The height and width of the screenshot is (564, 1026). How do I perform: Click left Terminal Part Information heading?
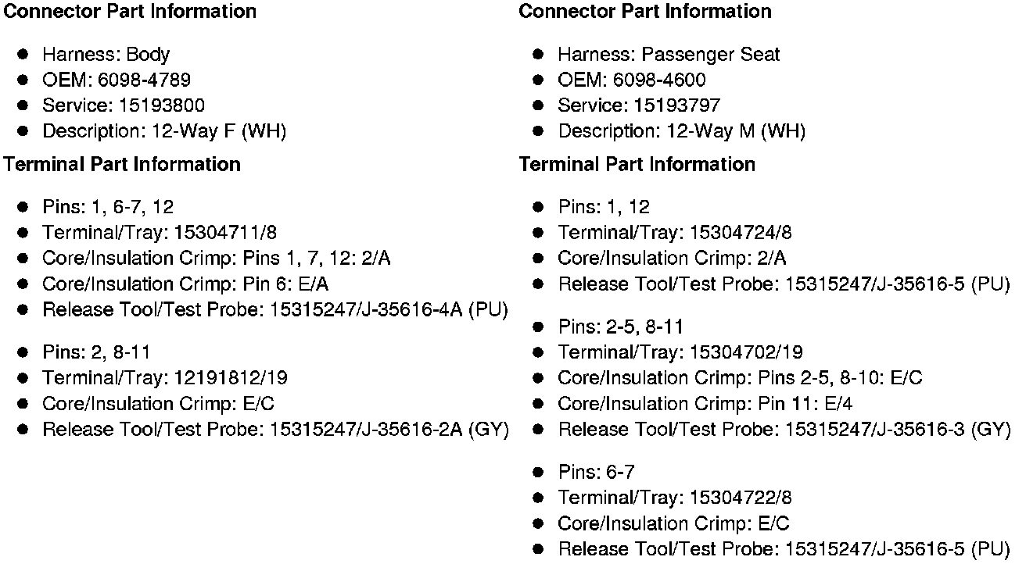coord(123,165)
